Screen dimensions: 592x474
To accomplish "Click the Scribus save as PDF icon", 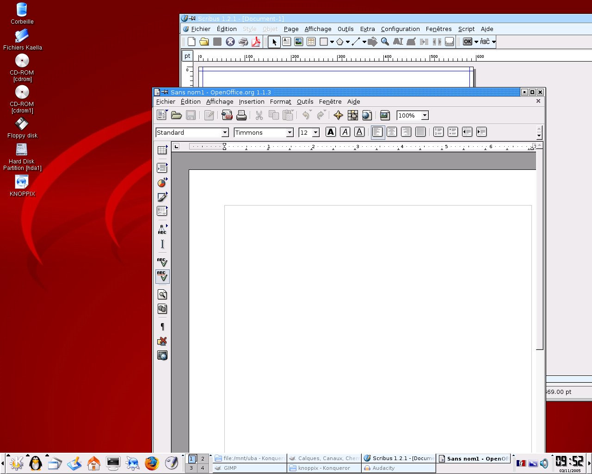I will 256,42.
